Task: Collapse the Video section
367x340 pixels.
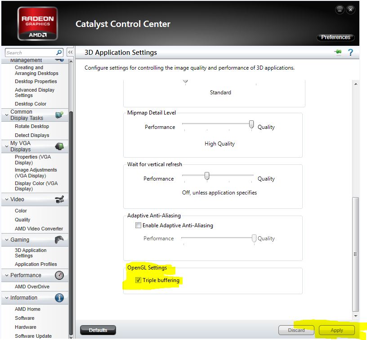Action: 7,199
